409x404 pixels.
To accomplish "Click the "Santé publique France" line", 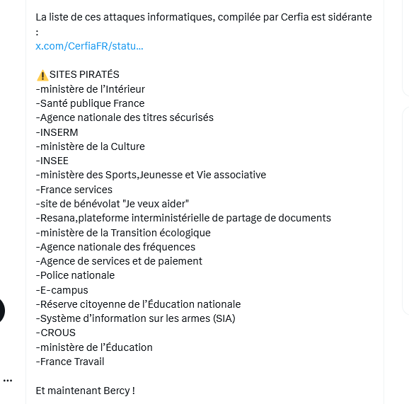I will [x=90, y=103].
